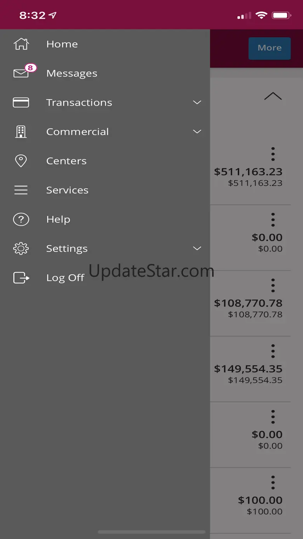Image resolution: width=303 pixels, height=539 pixels.
Task: Tap the Services list icon
Action: point(21,190)
